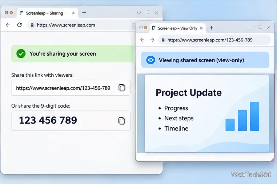277x184 pixels.
Task: Select the Screenleap – Sharing tab
Action: (47, 13)
